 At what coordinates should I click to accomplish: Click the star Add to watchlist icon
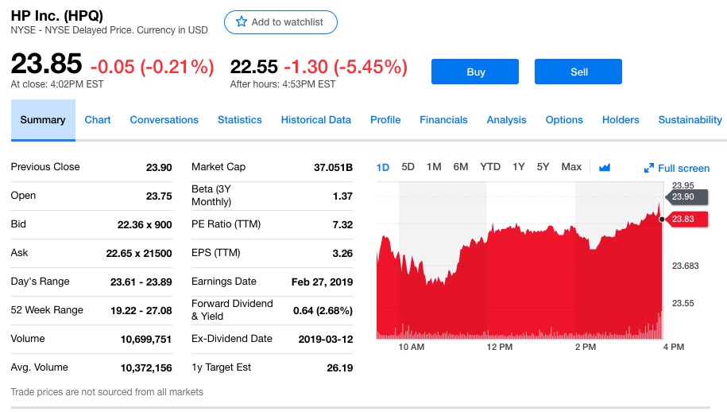(x=242, y=22)
